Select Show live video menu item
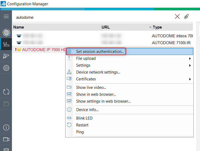 point(129,88)
